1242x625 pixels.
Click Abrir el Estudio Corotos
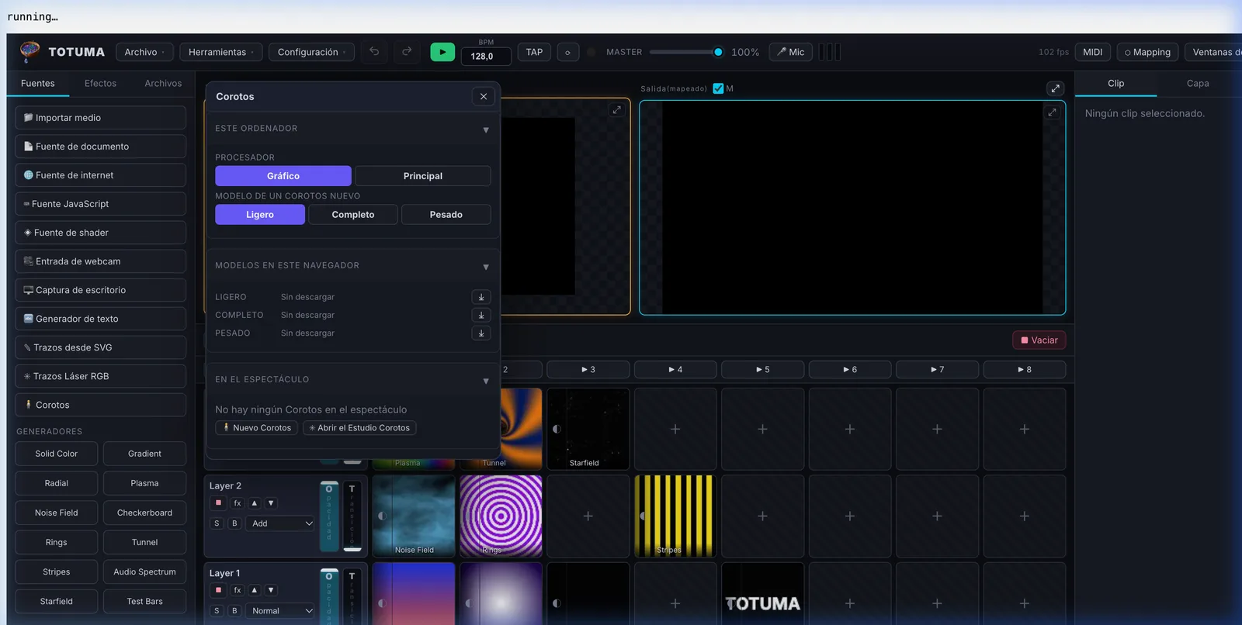tap(359, 428)
